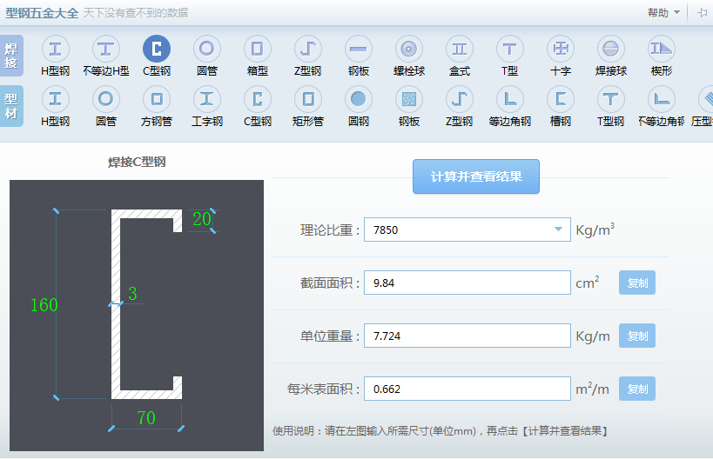Switch to the 焊接 category tab
Image resolution: width=713 pixels, height=459 pixels.
(11, 56)
